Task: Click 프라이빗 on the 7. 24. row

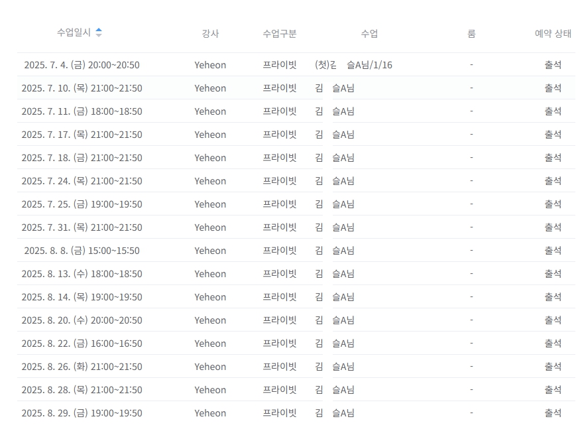Action: 279,181
